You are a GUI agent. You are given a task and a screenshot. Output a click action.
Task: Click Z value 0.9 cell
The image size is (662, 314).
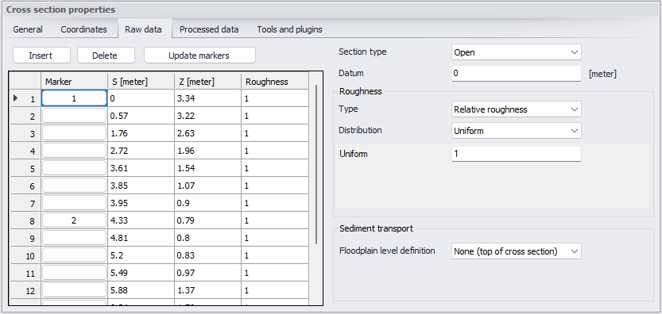tap(207, 203)
